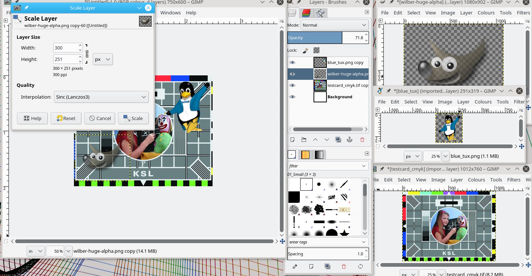532x276 pixels.
Task: Open Help menu in main GIMP window
Action: coord(191,13)
